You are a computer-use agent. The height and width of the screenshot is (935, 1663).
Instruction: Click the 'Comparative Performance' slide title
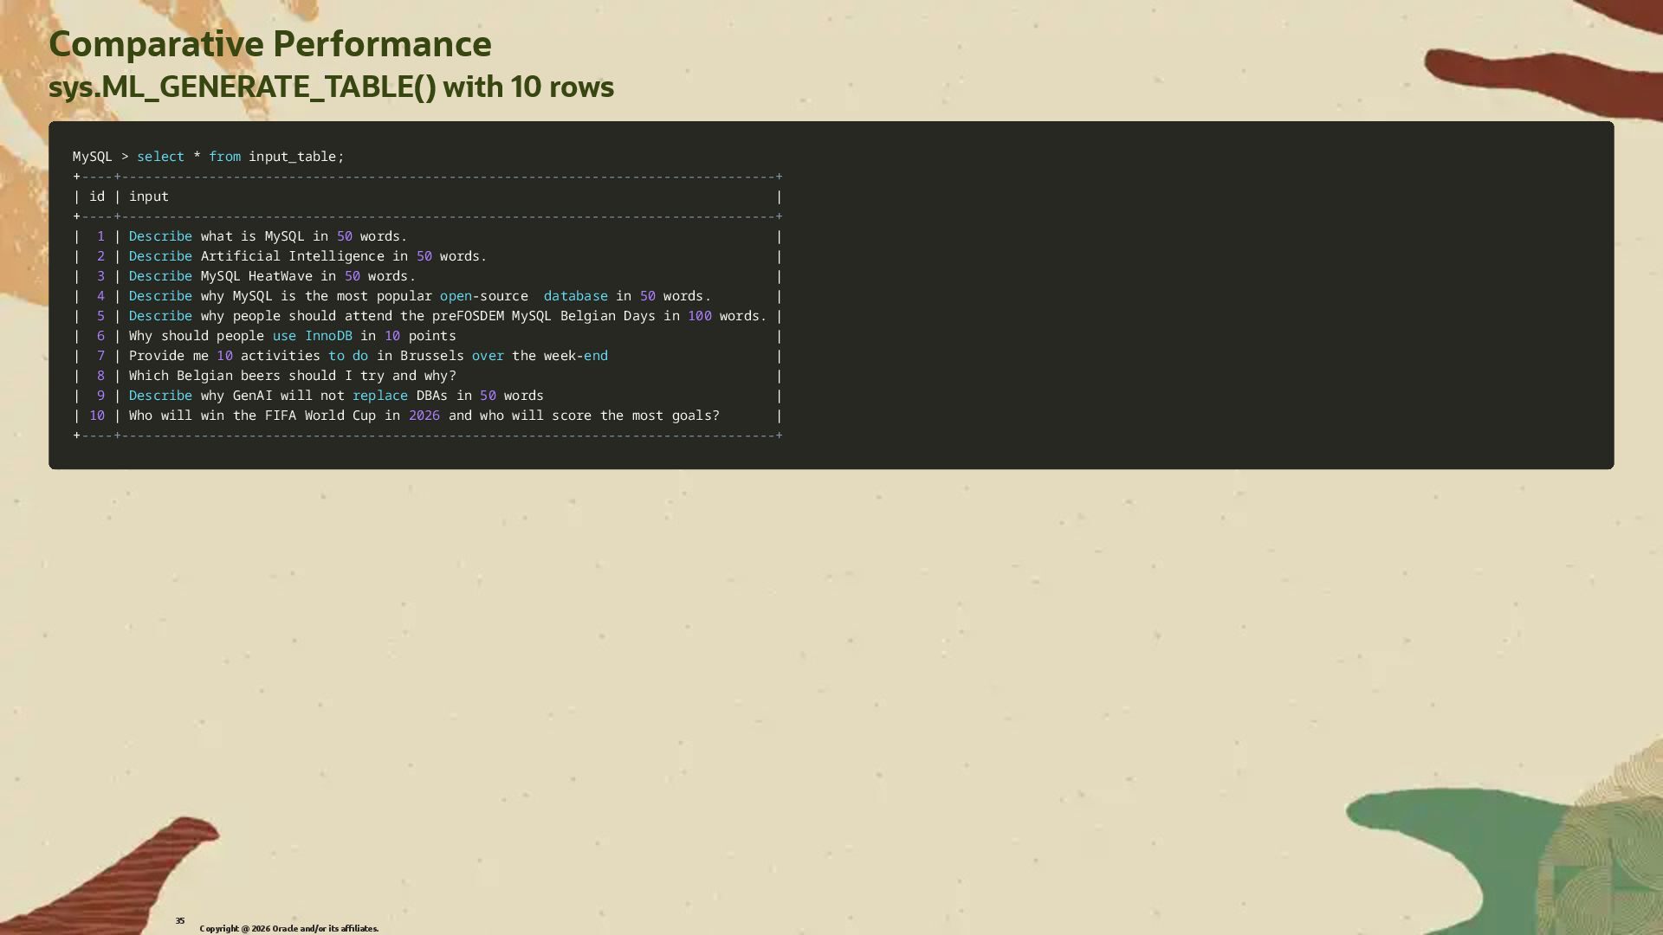pos(269,44)
